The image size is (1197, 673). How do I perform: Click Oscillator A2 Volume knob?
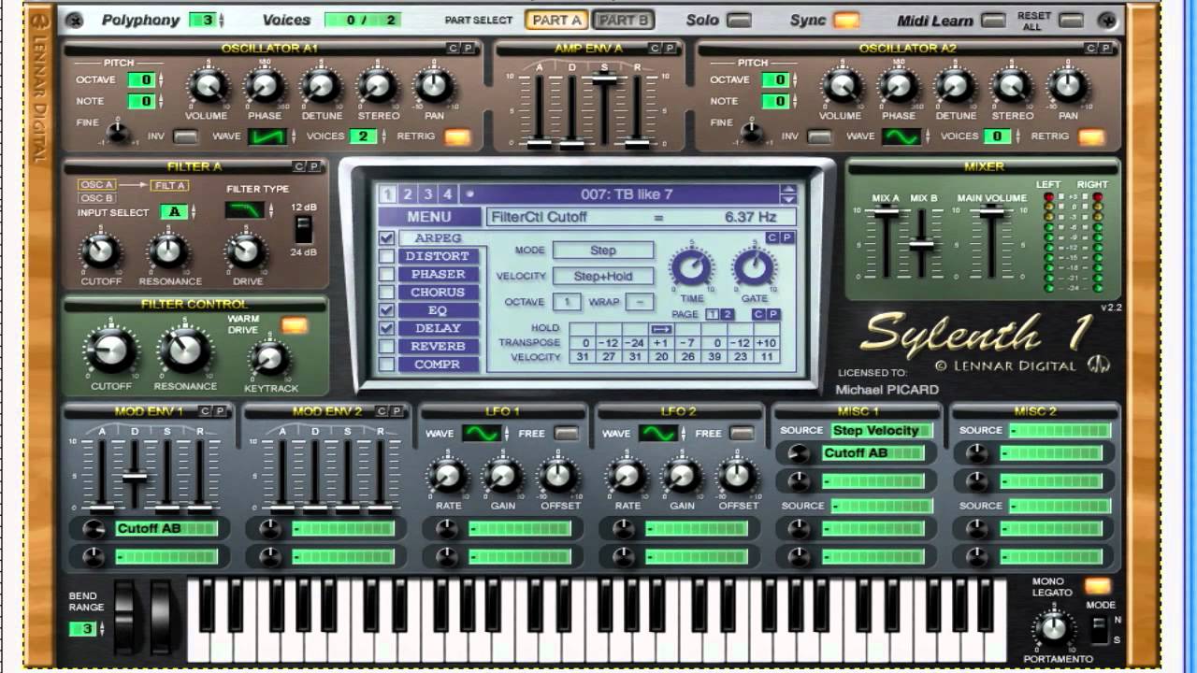(x=842, y=87)
